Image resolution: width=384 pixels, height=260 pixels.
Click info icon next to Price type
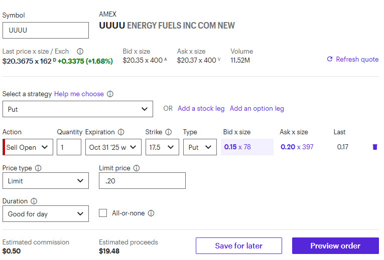(x=38, y=168)
